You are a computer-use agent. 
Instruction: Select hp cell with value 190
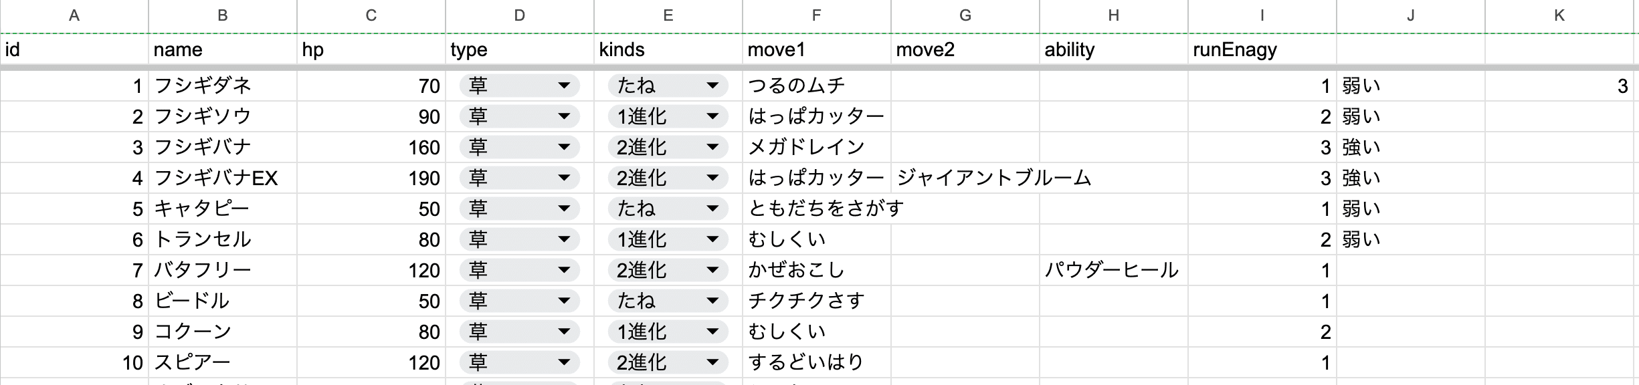point(371,178)
